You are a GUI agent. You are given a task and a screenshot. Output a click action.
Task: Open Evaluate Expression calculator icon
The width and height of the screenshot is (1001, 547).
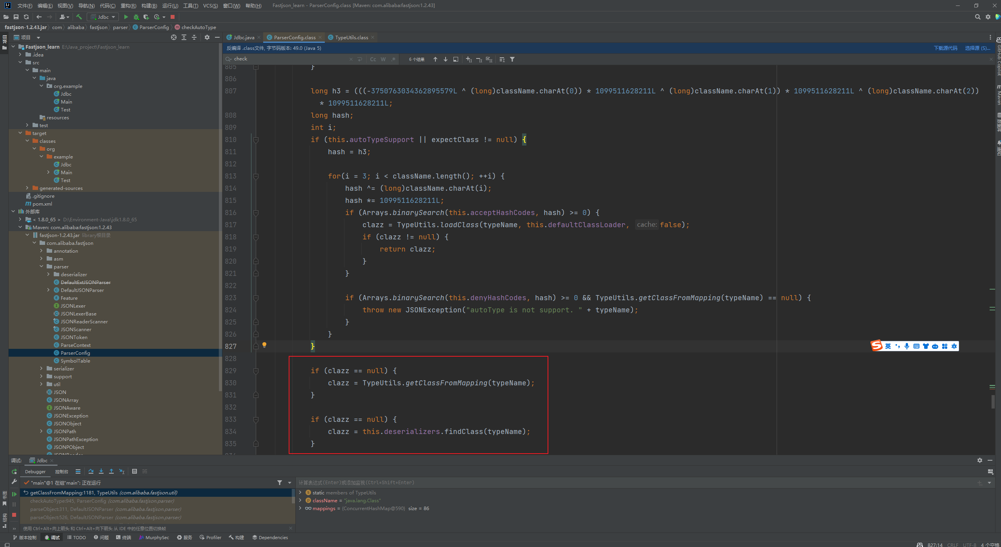(135, 471)
